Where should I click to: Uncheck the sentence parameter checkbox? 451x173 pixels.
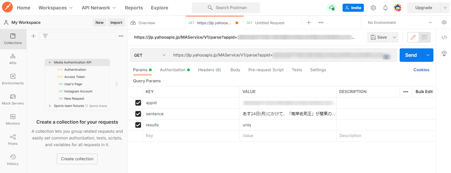[x=138, y=114]
